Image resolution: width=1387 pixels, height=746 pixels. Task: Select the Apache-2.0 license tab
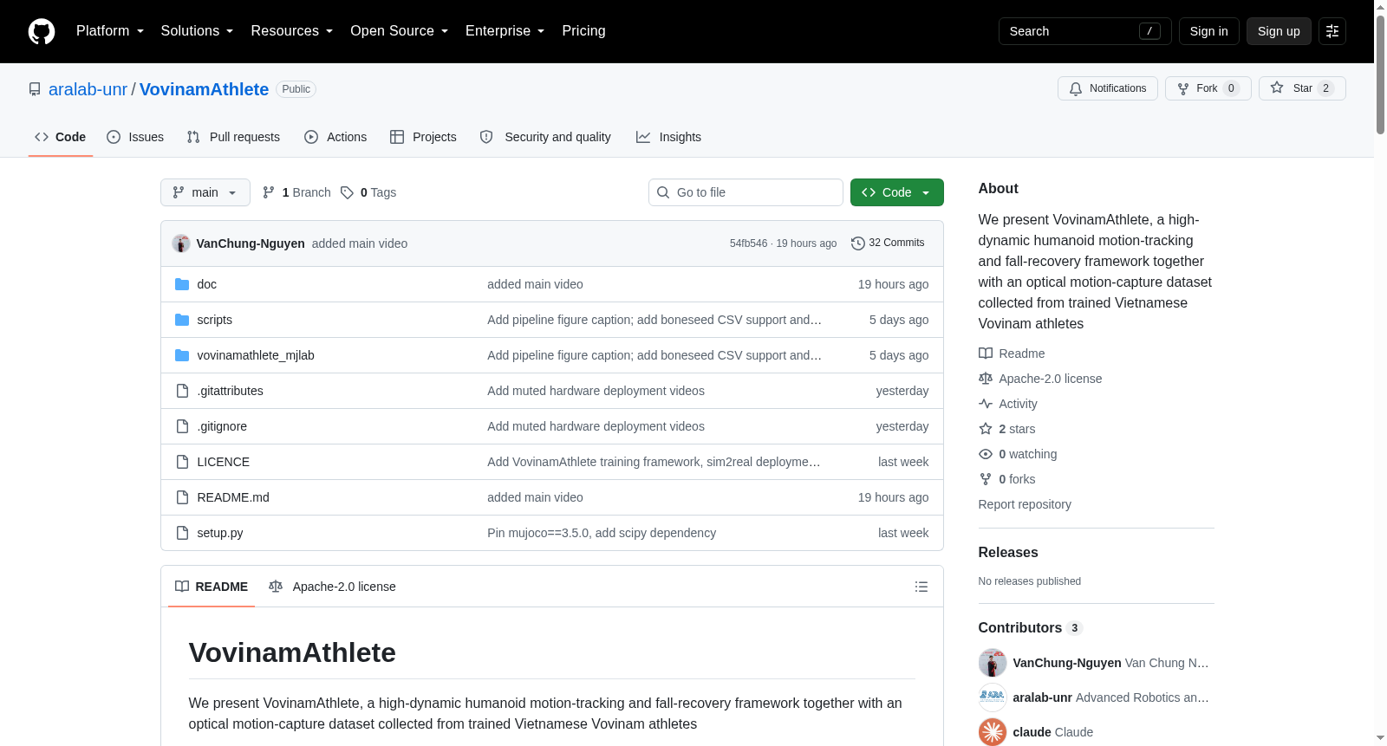(x=332, y=587)
